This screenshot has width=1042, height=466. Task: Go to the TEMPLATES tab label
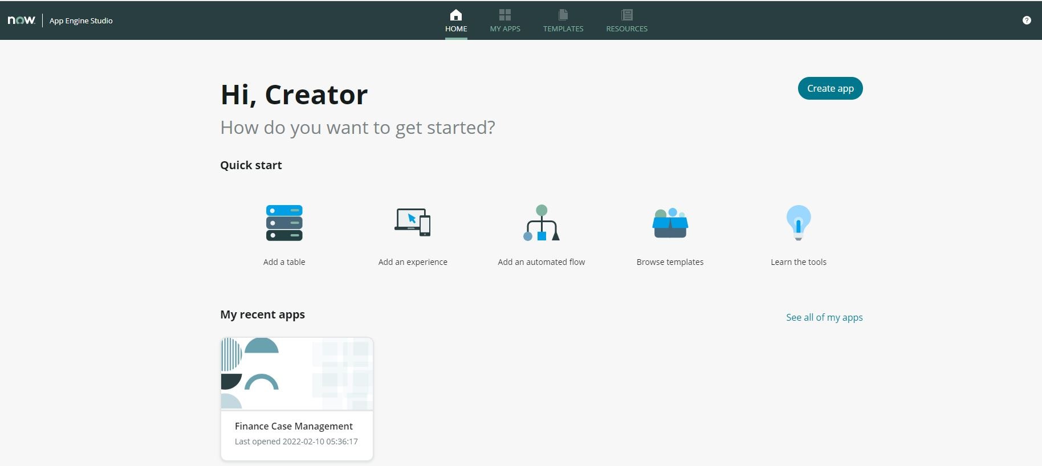(563, 28)
